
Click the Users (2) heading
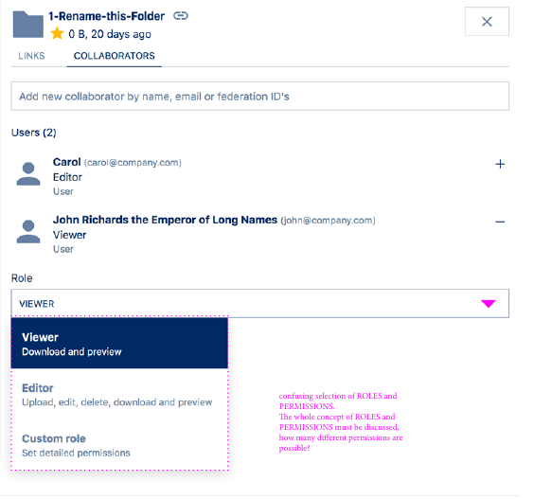click(34, 133)
